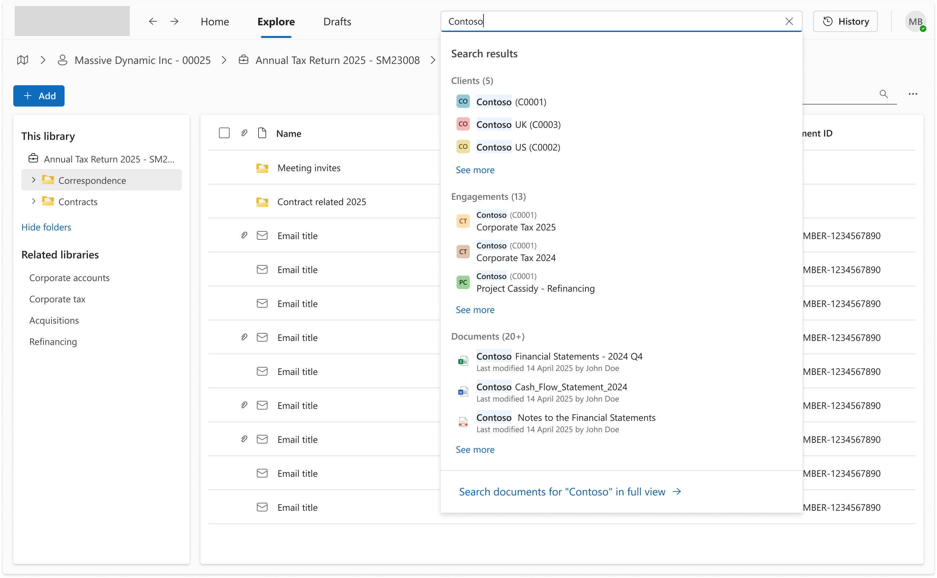This screenshot has height=578, width=937.
Task: Open Corporate Tax 2025 engagement
Action: [x=506, y=221]
